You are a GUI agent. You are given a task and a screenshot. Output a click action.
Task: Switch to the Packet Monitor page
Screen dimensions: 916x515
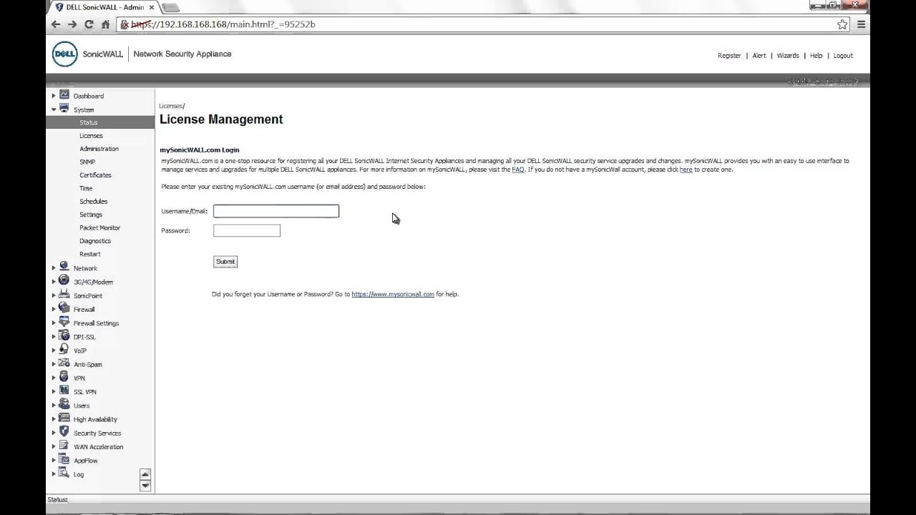point(99,227)
